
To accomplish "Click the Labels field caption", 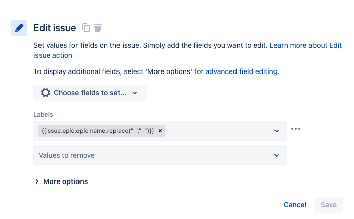I will [x=43, y=115].
